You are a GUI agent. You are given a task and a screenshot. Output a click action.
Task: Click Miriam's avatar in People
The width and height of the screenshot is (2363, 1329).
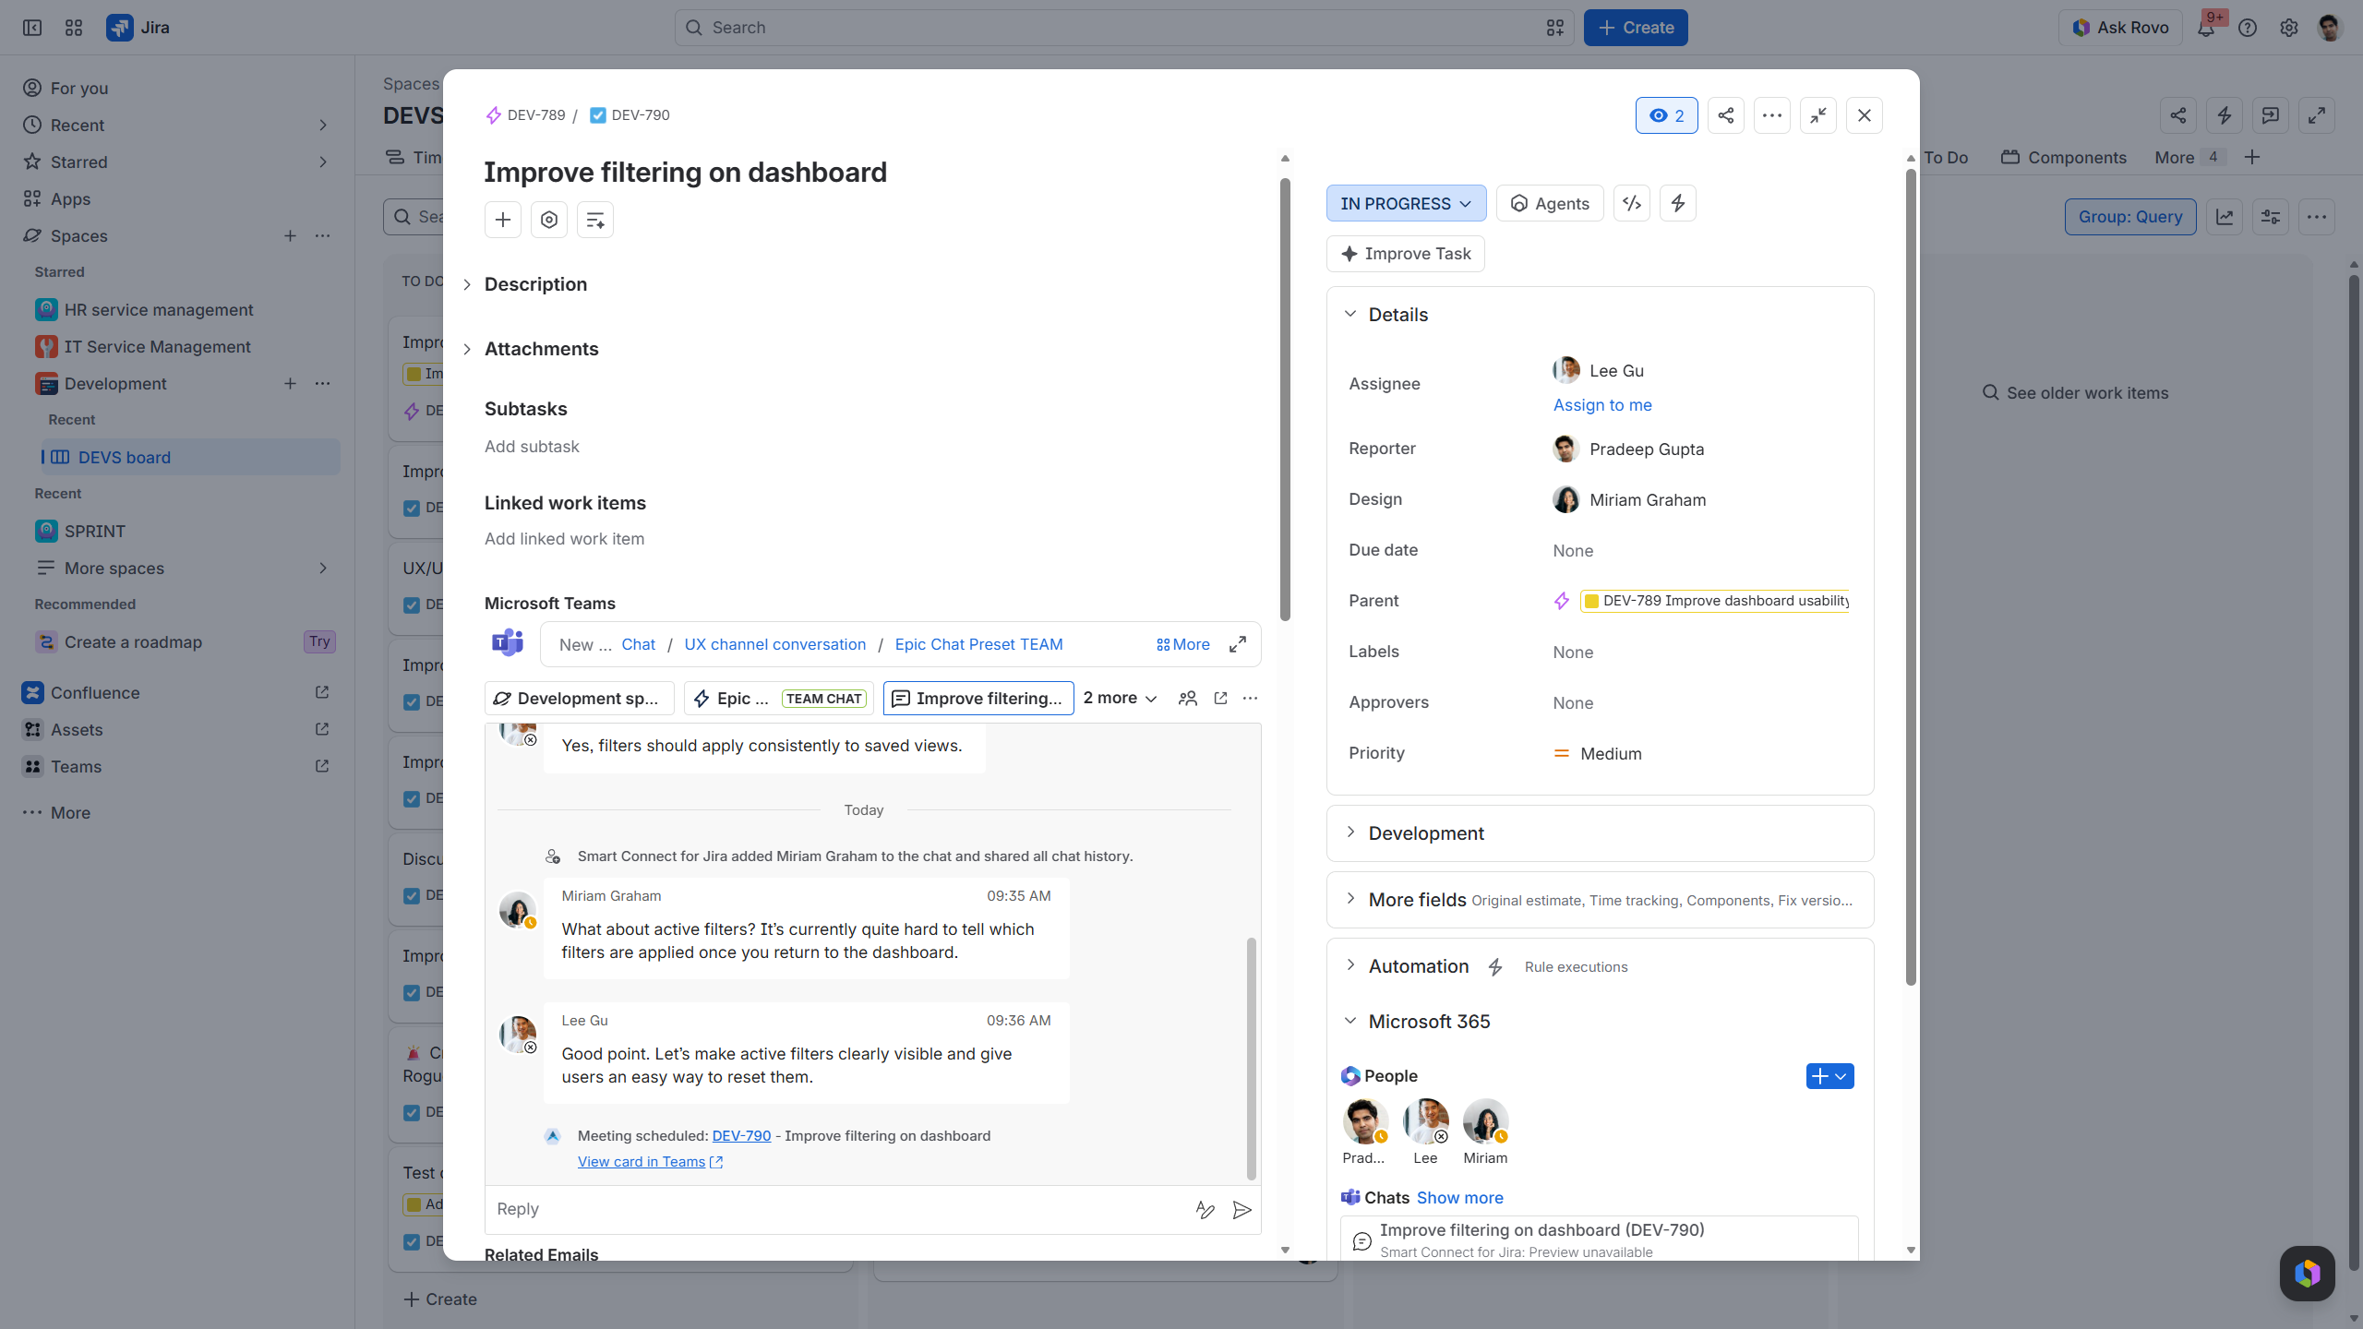tap(1485, 1121)
